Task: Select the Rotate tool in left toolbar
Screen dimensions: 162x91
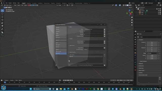Action: coord(2,20)
